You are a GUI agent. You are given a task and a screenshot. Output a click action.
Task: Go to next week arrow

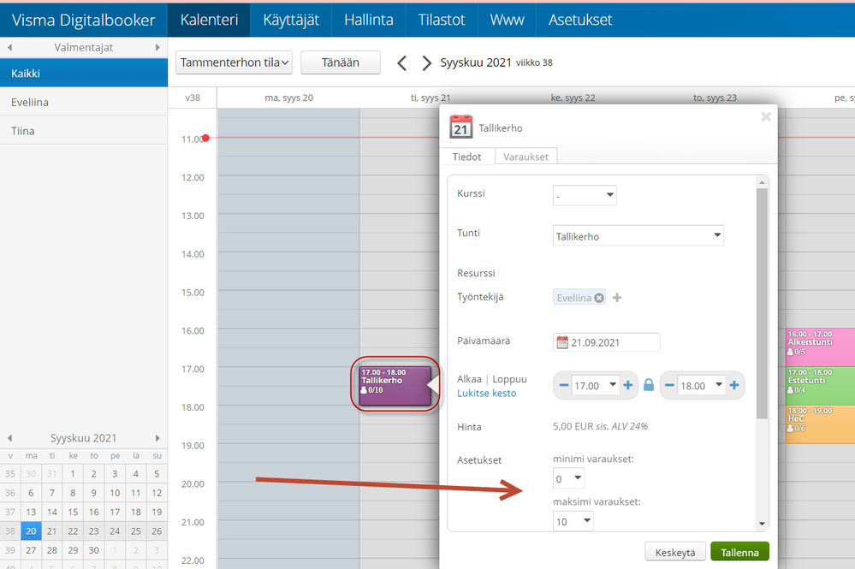click(426, 63)
